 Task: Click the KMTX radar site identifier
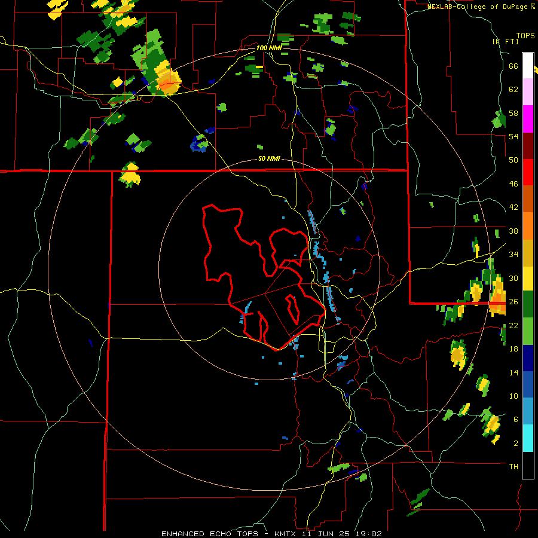pyautogui.click(x=286, y=534)
